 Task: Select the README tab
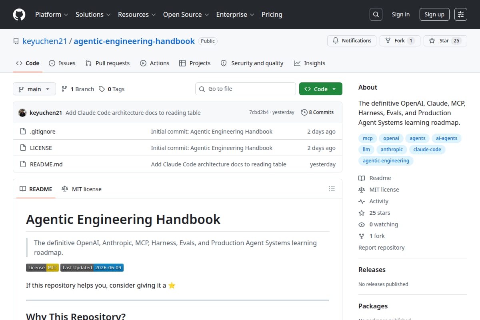click(36, 189)
